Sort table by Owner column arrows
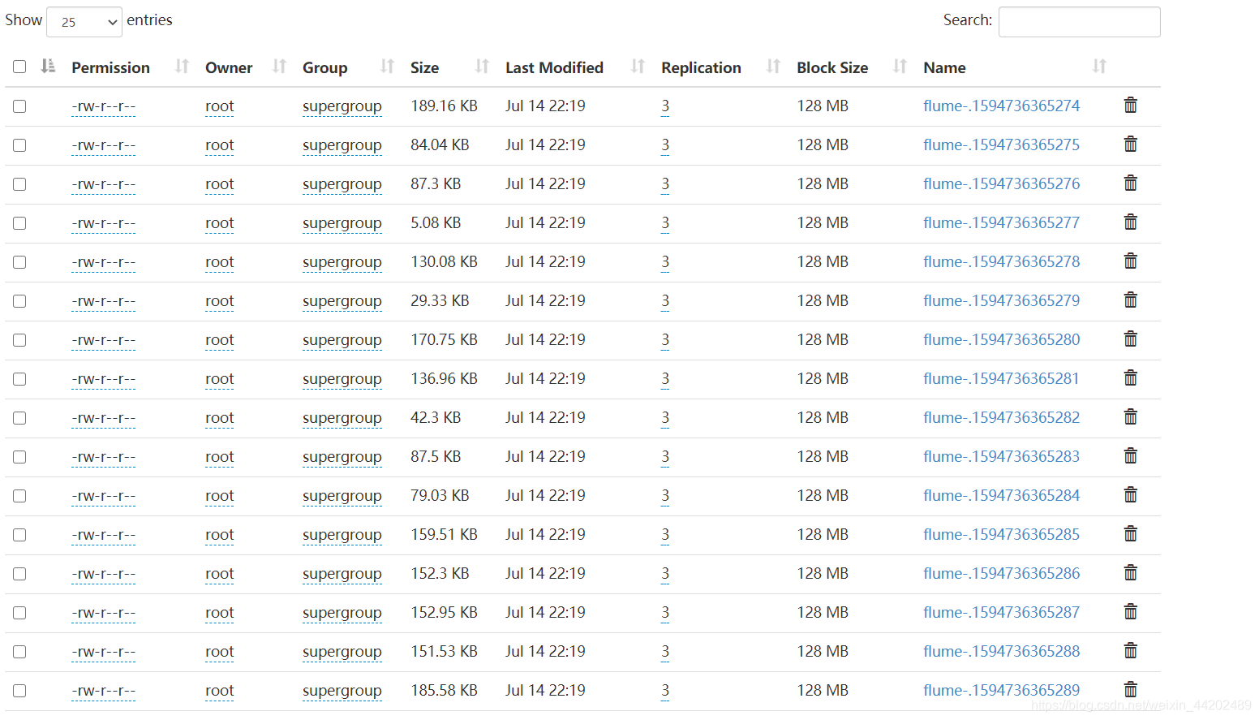1259x720 pixels. point(279,67)
